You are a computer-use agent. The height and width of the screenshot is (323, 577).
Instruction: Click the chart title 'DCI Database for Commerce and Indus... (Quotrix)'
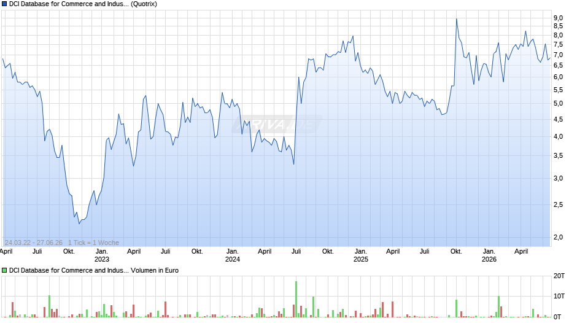pos(83,4)
